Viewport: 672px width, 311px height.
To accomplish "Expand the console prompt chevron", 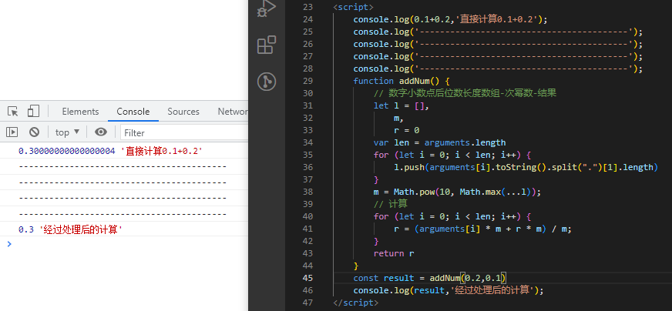I will 9,244.
